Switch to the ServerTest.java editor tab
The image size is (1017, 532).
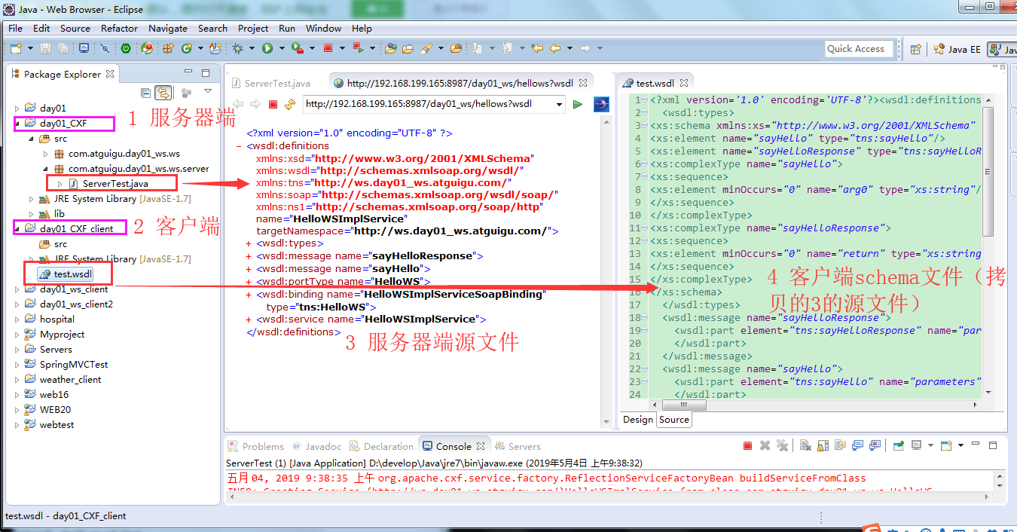coord(270,84)
